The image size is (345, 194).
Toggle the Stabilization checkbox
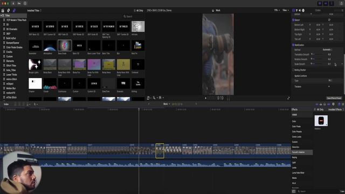tap(293, 45)
